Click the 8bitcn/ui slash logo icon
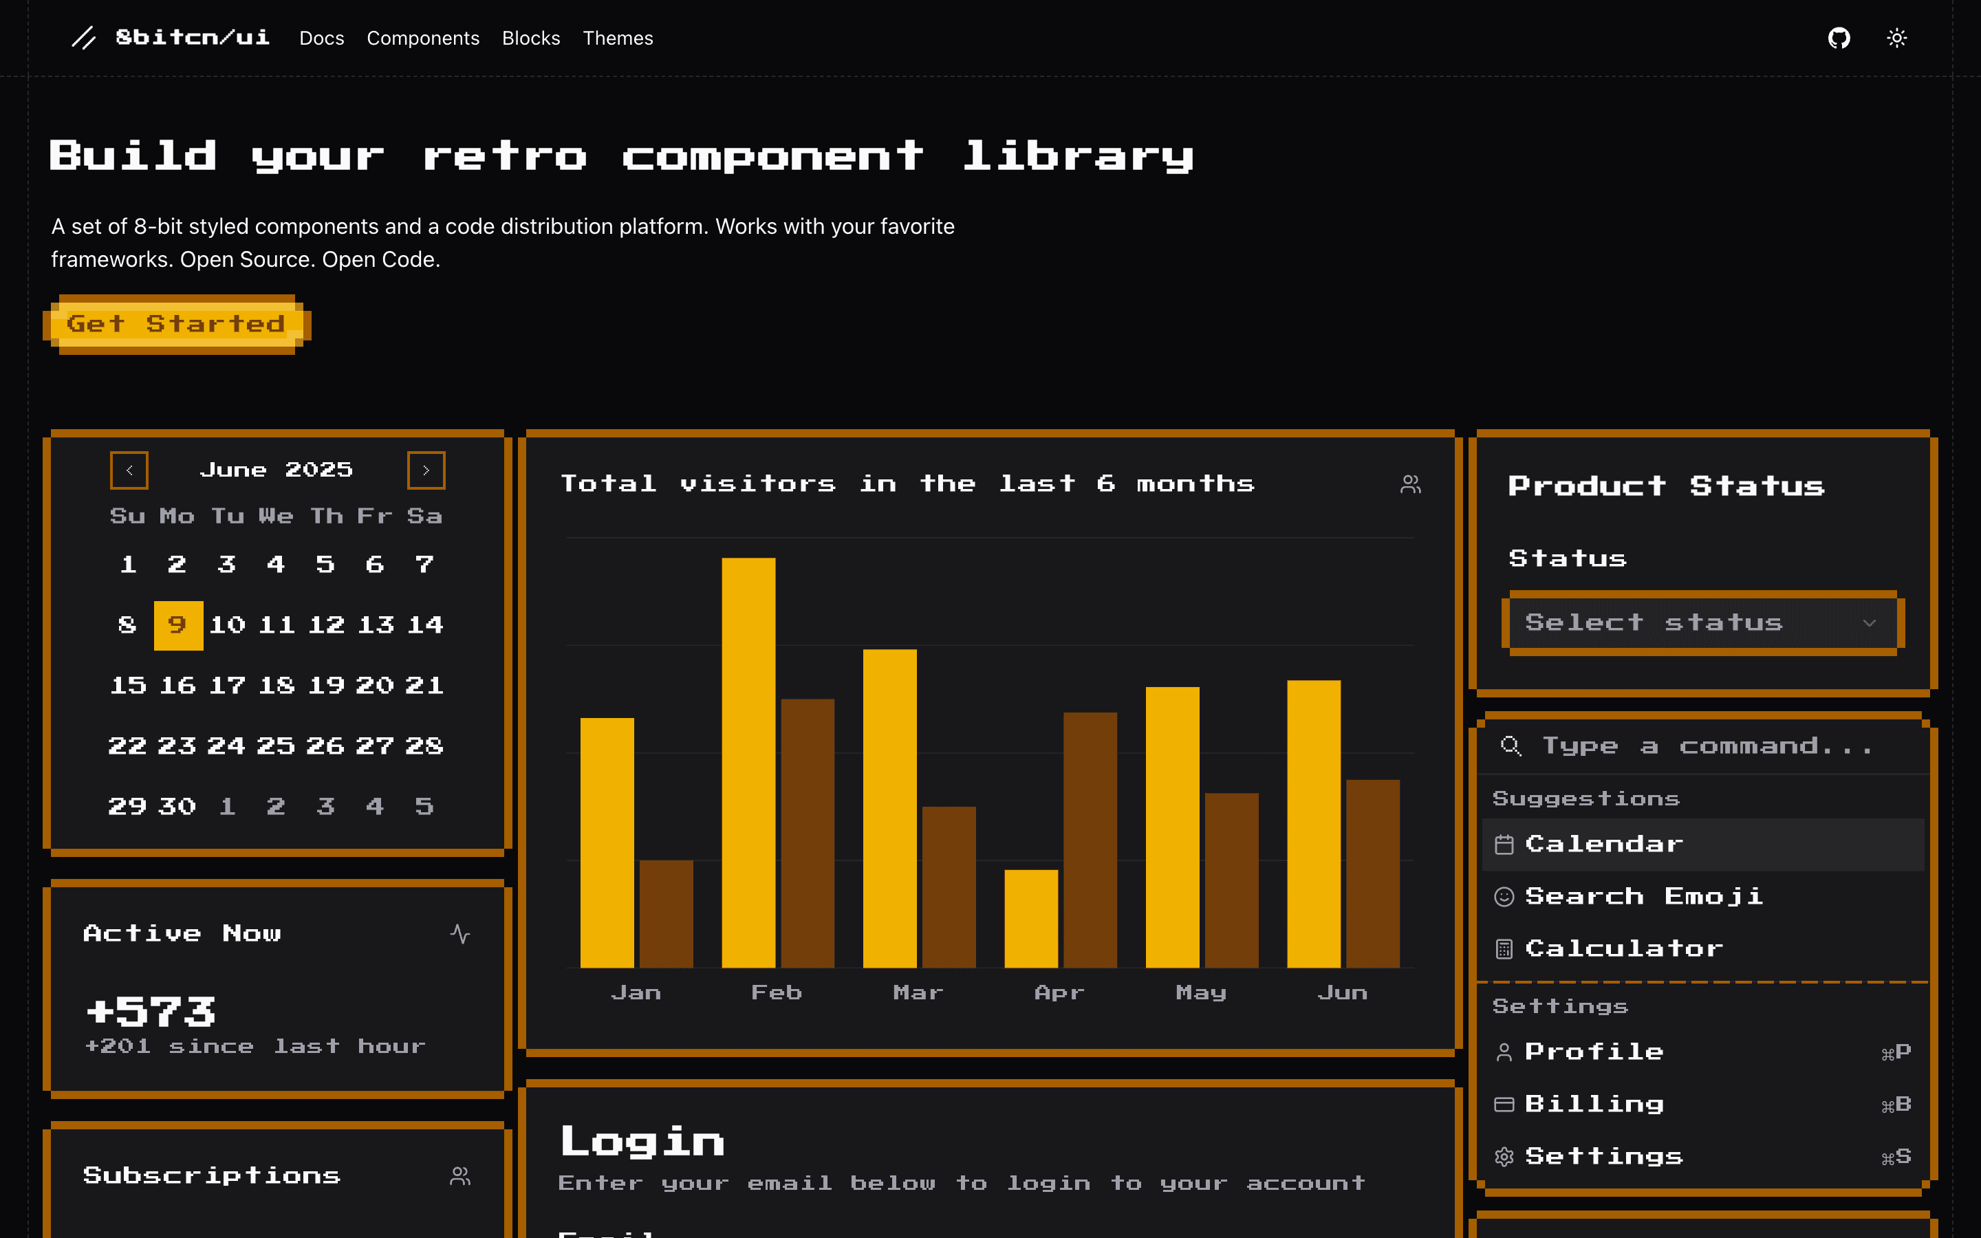This screenshot has width=1981, height=1238. 83,38
